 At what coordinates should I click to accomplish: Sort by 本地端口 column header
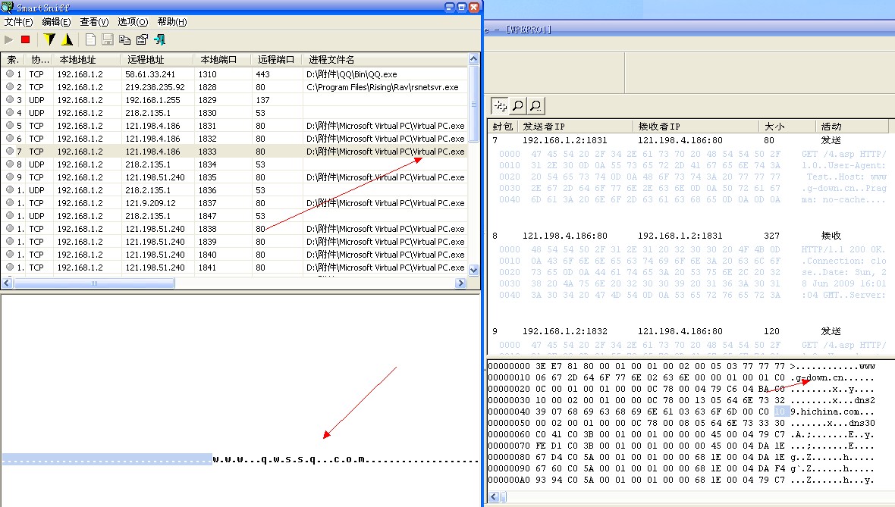point(222,59)
